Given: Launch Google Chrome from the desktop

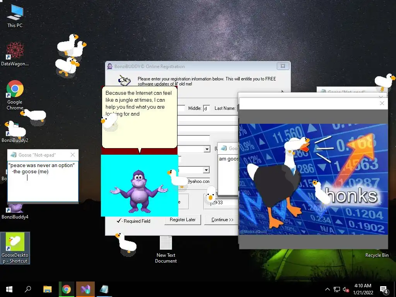Looking at the screenshot, I should pyautogui.click(x=15, y=95).
